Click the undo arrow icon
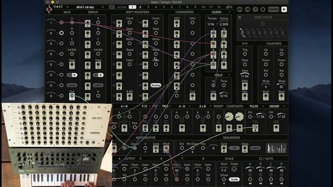This screenshot has height=187, width=333. tap(239, 9)
